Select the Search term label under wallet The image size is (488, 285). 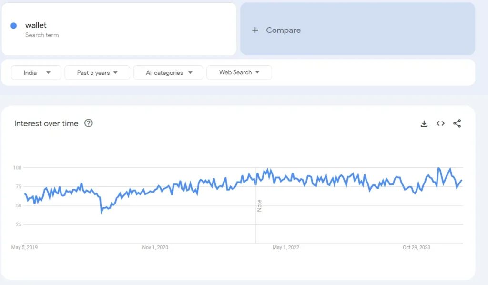click(42, 35)
